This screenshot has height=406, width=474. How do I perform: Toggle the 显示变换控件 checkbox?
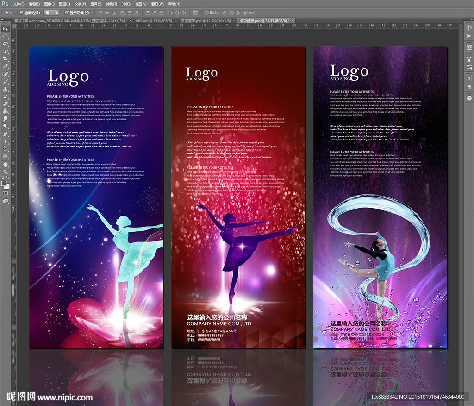(x=67, y=13)
